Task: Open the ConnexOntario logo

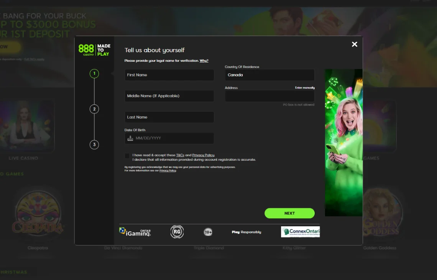Action: pyautogui.click(x=300, y=232)
